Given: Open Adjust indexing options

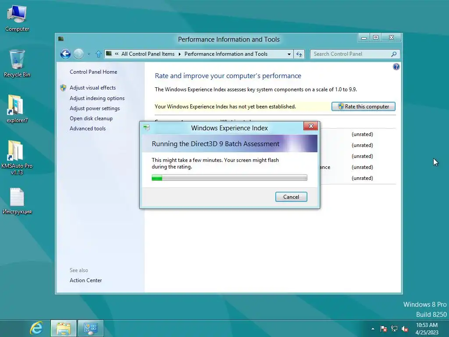Looking at the screenshot, I should (97, 98).
